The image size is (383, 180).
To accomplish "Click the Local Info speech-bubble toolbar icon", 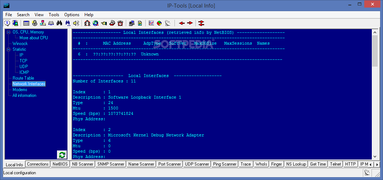I will click(x=7, y=23).
